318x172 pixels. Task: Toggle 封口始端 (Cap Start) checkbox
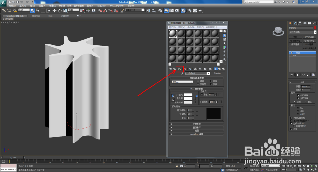pos(298,95)
